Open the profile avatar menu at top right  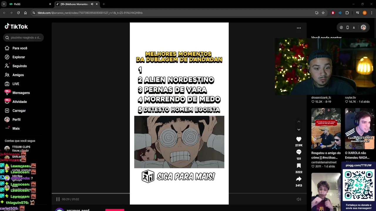363,28
